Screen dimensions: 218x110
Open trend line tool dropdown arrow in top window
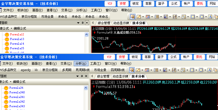coord(143,17)
